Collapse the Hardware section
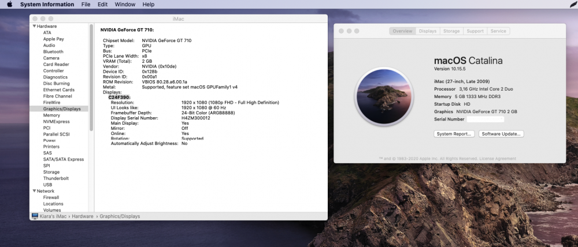The width and height of the screenshot is (578, 247). 34,26
